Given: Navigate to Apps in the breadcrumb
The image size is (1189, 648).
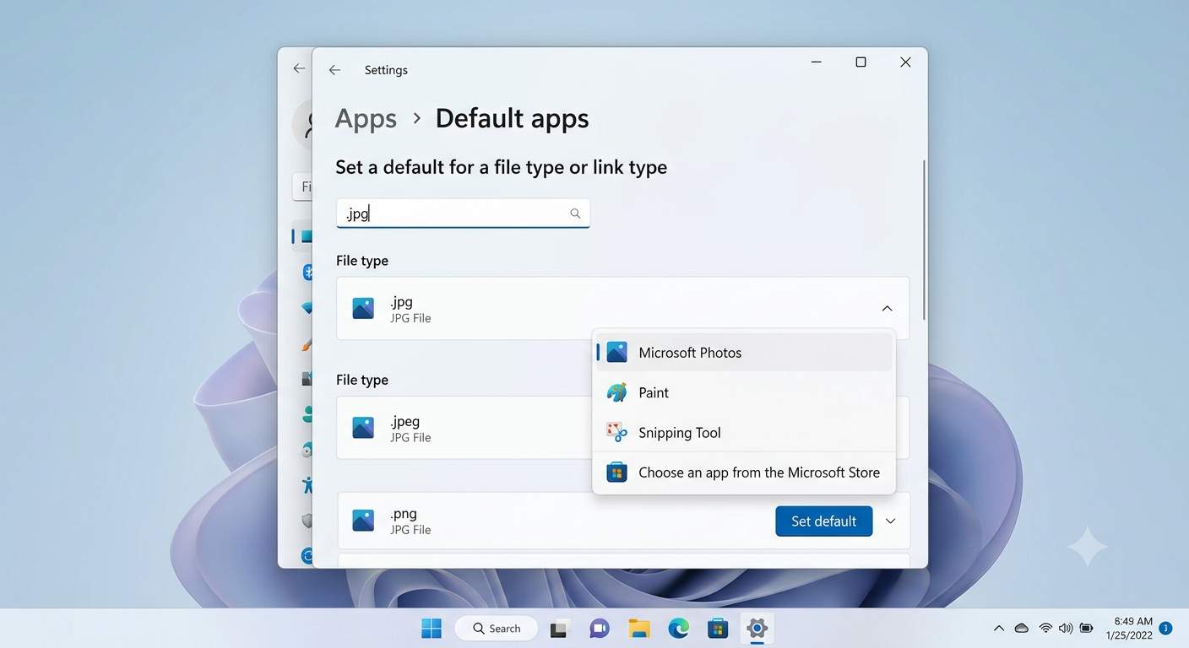Looking at the screenshot, I should (366, 119).
